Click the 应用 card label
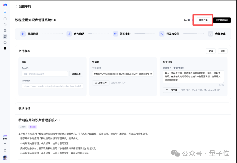The image size is (237, 163). tap(24, 62)
